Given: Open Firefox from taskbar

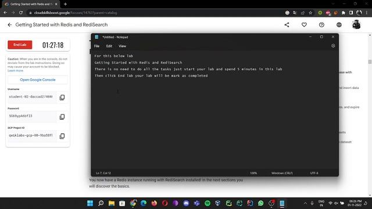Looking at the screenshot, I should 154,203.
